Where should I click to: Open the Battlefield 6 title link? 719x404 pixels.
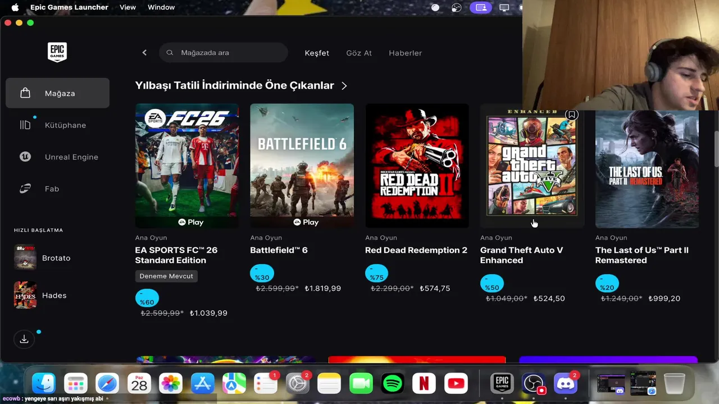coord(279,250)
